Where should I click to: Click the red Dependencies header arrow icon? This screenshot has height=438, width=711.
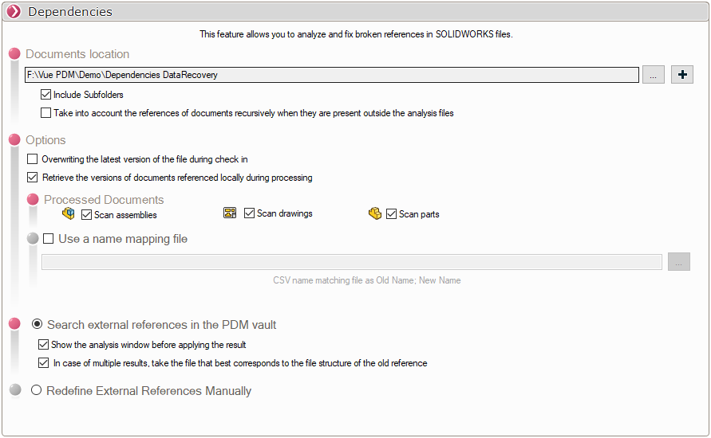(14, 12)
